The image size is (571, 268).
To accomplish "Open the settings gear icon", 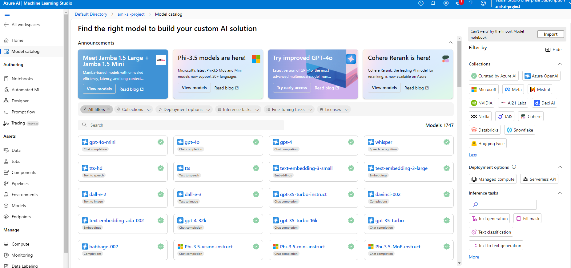I will pos(446,3).
